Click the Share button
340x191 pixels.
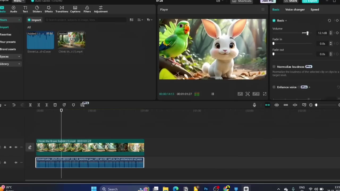coord(291,1)
